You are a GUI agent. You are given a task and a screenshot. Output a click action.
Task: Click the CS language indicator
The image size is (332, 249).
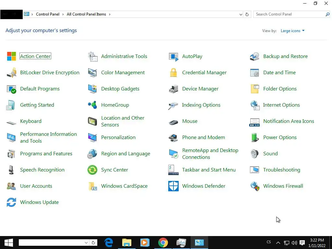coord(269,242)
